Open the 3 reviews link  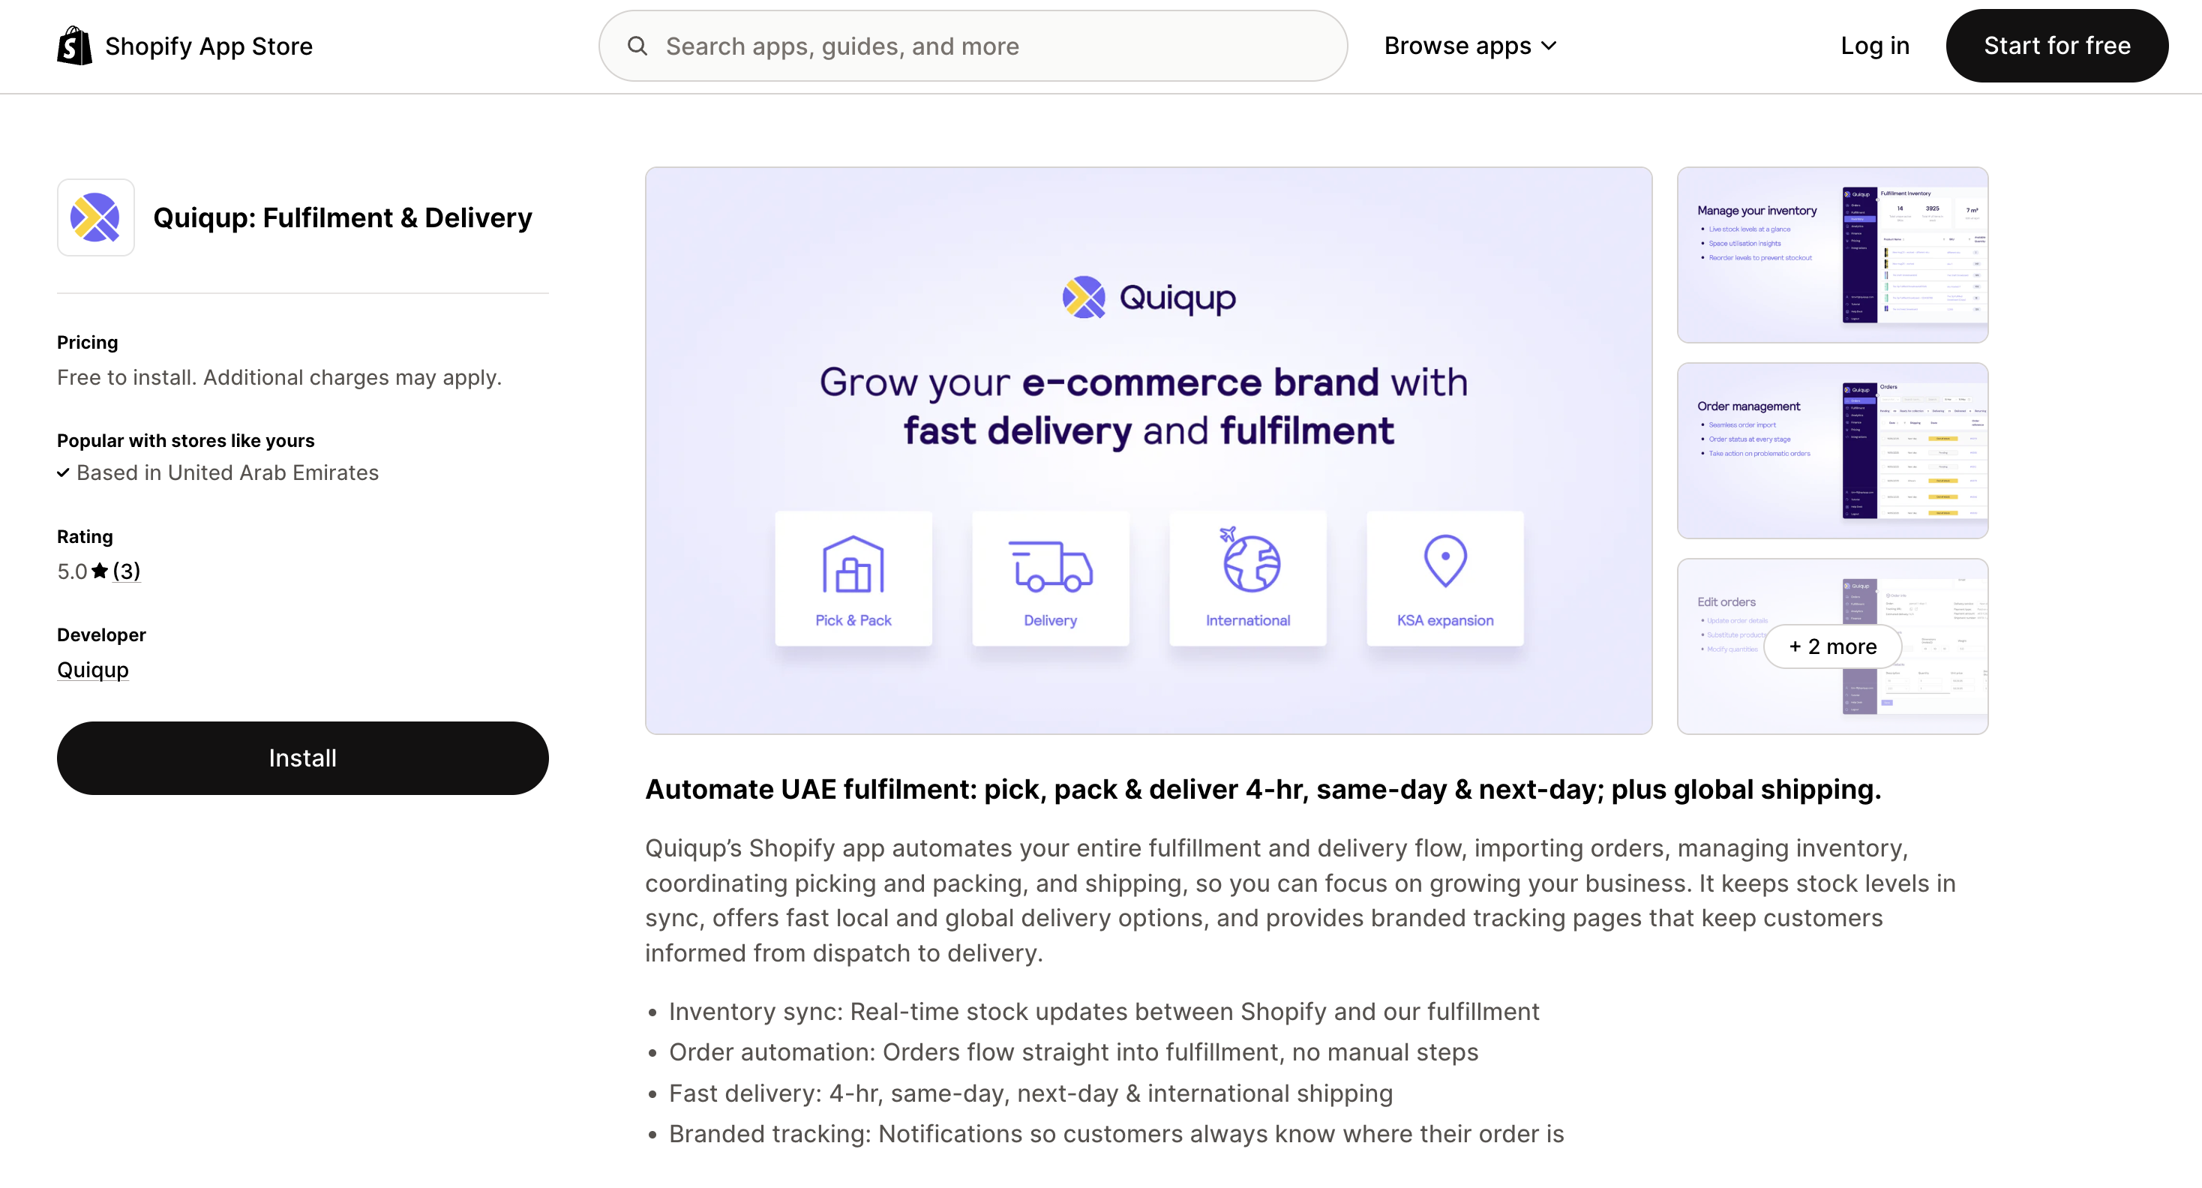tap(127, 571)
